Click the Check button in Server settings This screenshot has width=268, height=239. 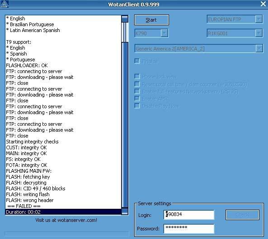(x=242, y=215)
